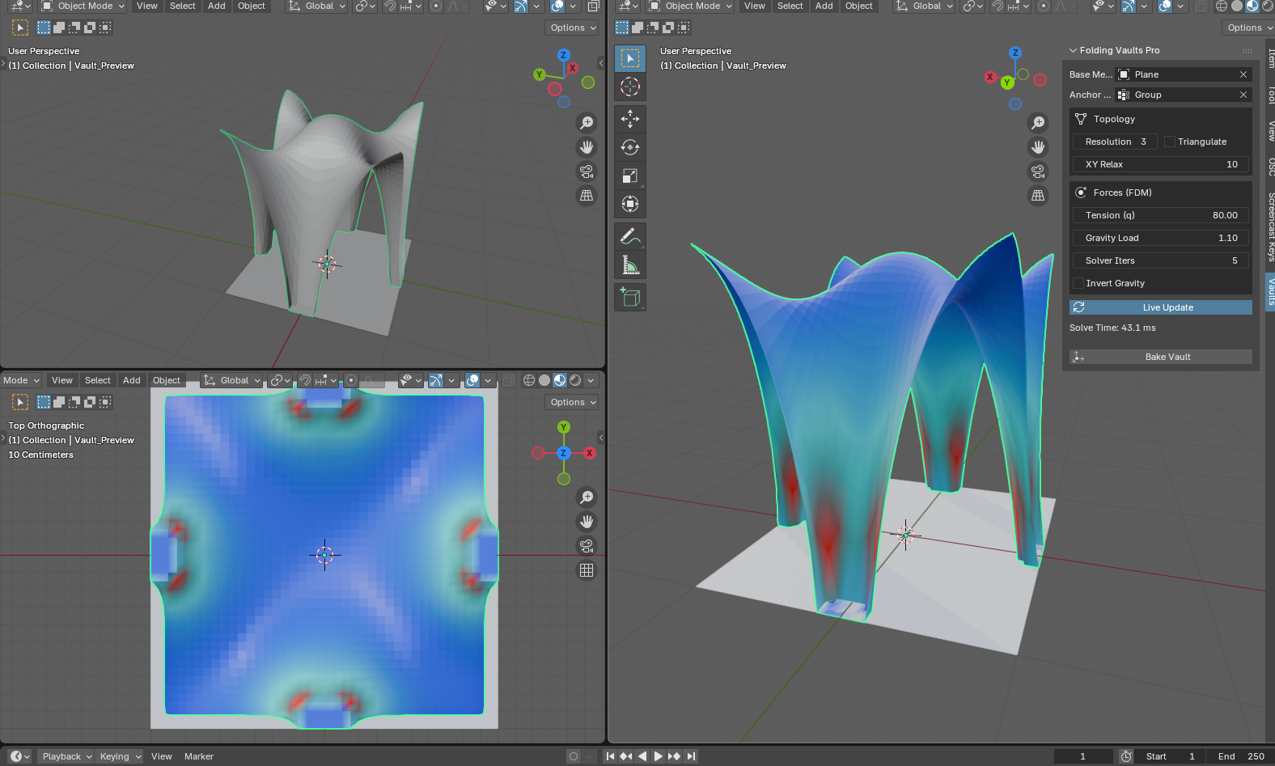
Task: Activate the 3D Cursor tool
Action: [630, 87]
